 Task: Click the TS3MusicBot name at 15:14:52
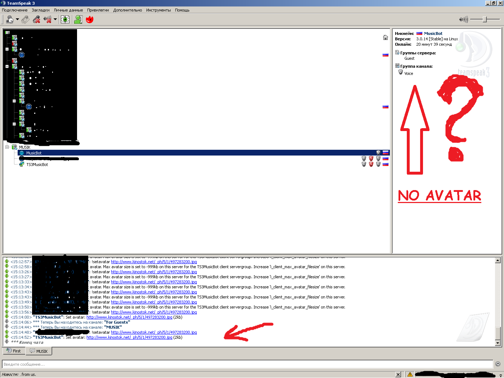point(48,337)
